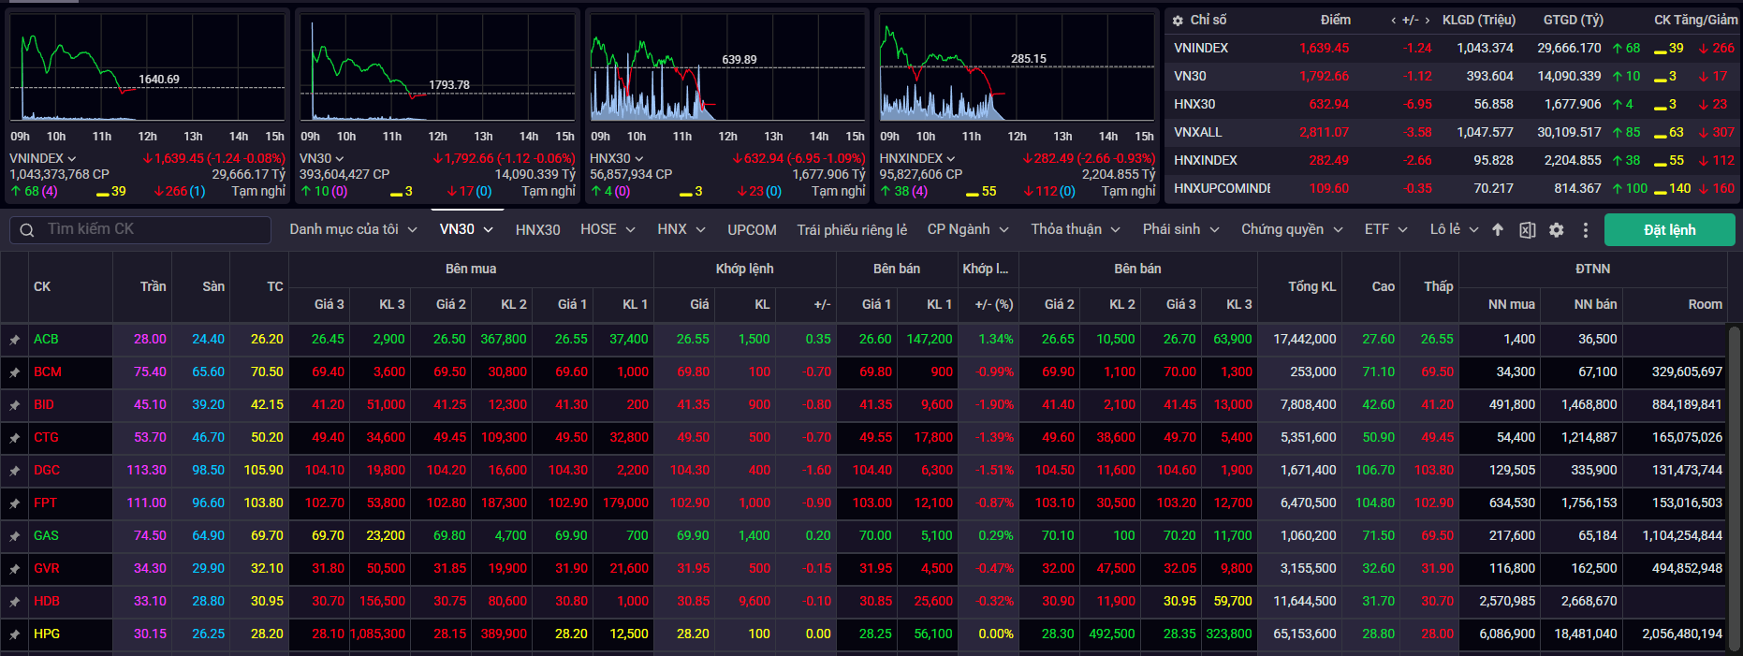Open the HNXINDEX selector under fourth chart
Screen dimensions: 1743x656
click(917, 159)
